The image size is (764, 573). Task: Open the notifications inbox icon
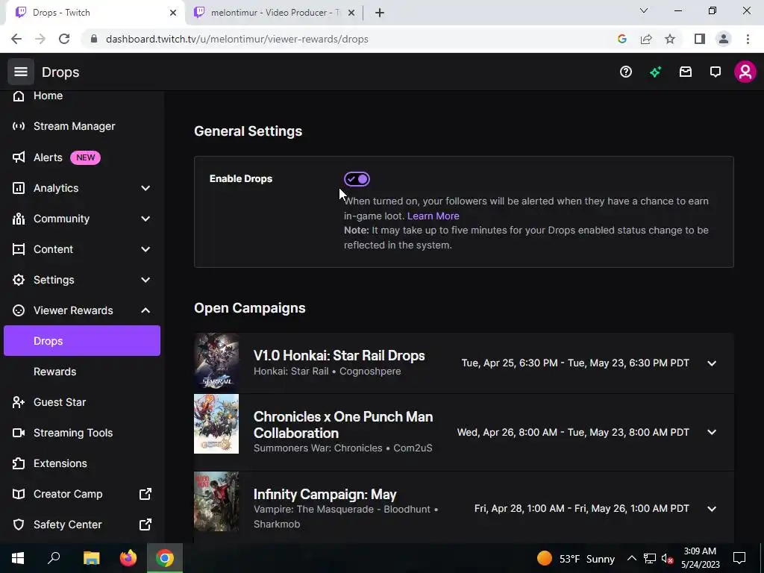[686, 72]
